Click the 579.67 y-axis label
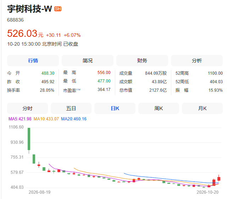Screen dimensions: 227x199 click(17, 172)
